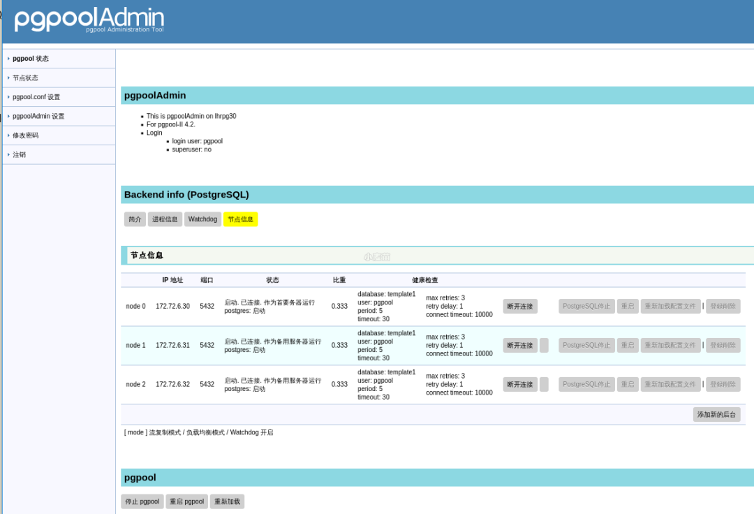Screen dimensions: 754x514
Task: Click 断开连接 for node 1
Action: (520, 345)
